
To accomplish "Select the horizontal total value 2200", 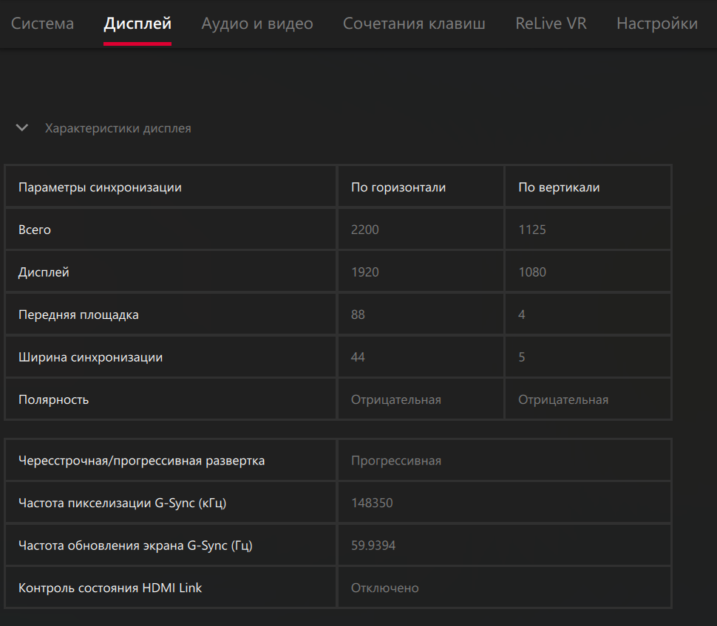I will [x=365, y=230].
